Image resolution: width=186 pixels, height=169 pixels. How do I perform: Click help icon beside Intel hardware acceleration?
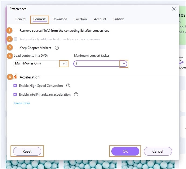tap(76, 94)
